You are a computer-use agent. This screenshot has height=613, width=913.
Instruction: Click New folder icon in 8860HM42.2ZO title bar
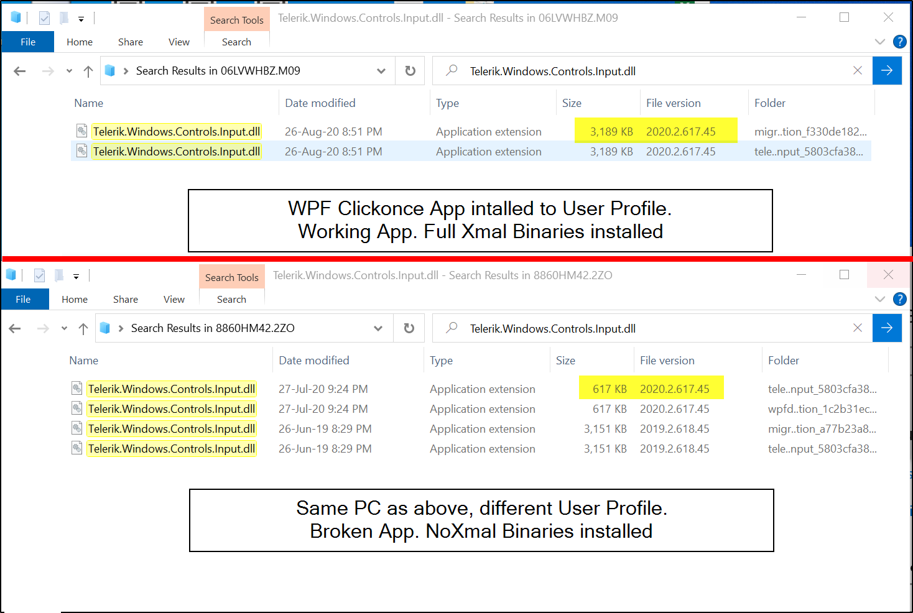(x=58, y=275)
